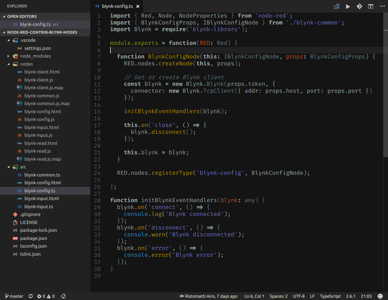388x300 pixels.
Task: Split the editor with the split icon
Action: tap(371, 6)
